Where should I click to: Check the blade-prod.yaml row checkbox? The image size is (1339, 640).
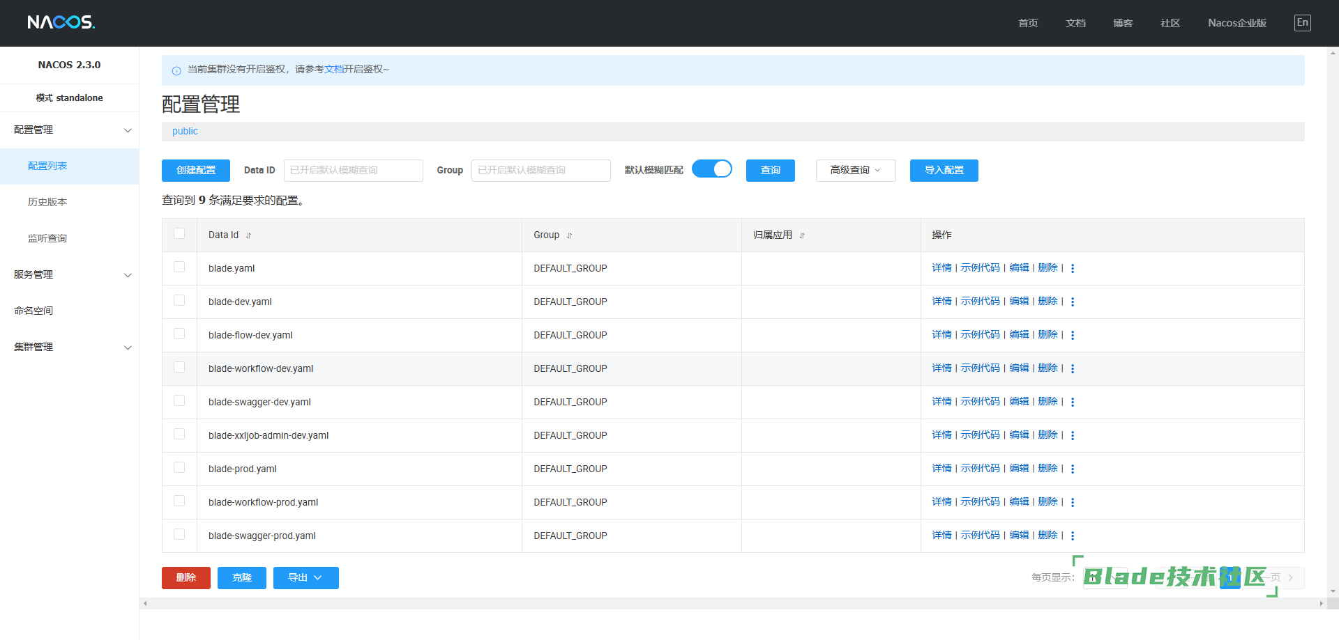coord(179,467)
